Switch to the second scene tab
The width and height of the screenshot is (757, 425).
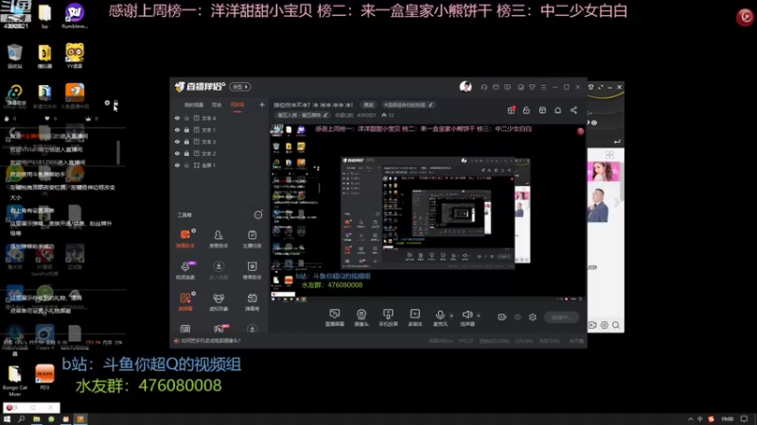[x=217, y=105]
